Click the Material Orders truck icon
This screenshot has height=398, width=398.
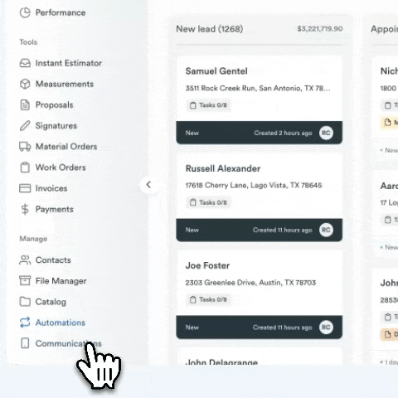tap(25, 147)
